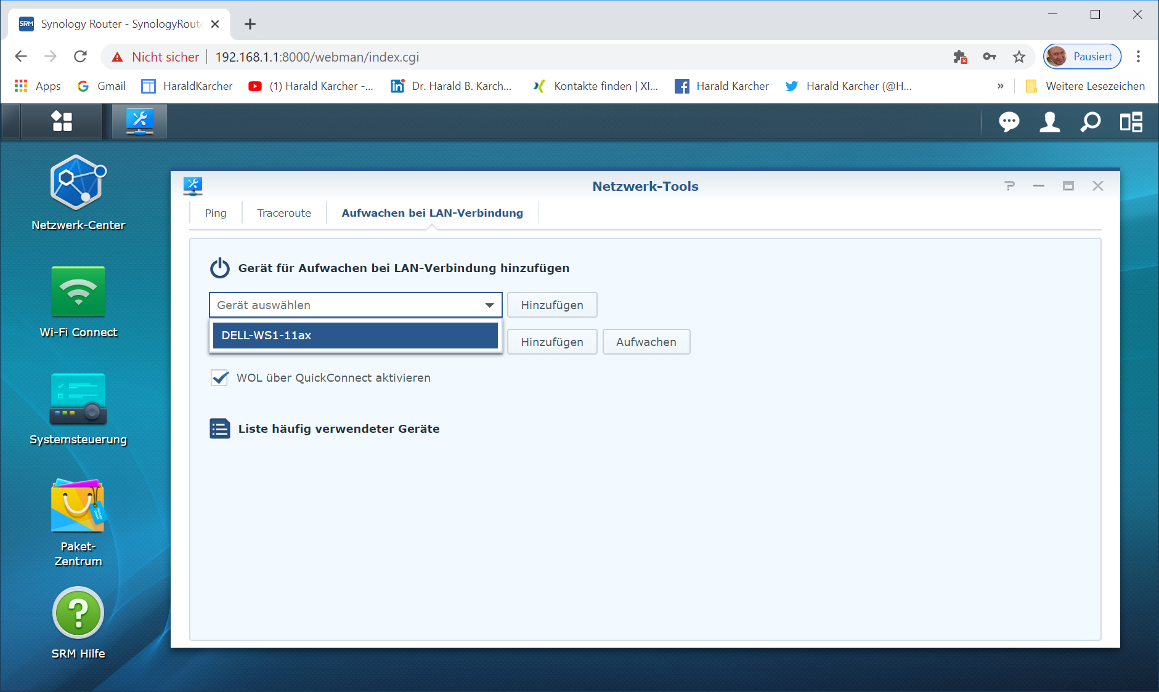Click the Aufwachen button
Viewport: 1159px width, 692px height.
tap(646, 342)
